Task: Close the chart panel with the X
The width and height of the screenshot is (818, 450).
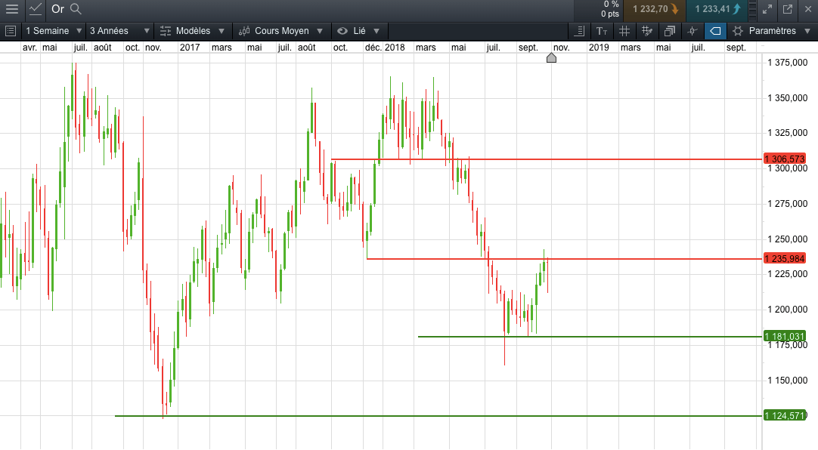Action: 808,9
